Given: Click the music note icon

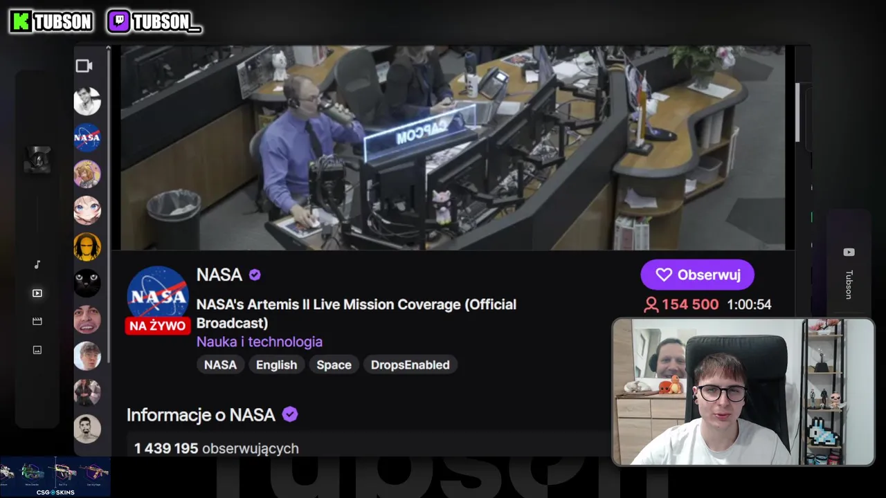Looking at the screenshot, I should (x=37, y=265).
